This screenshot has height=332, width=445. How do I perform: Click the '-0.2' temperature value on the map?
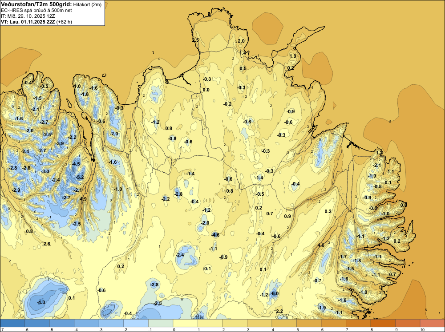(x=227, y=104)
